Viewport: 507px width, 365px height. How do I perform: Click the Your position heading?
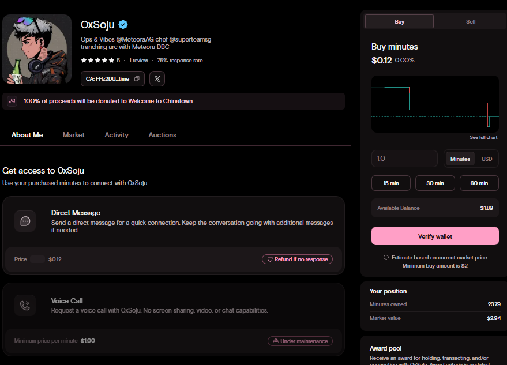388,291
